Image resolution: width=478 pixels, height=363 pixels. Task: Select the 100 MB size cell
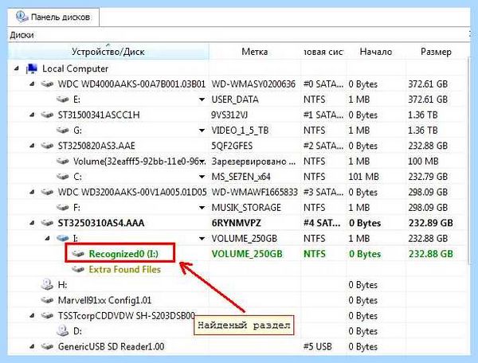pyautogui.click(x=423, y=162)
